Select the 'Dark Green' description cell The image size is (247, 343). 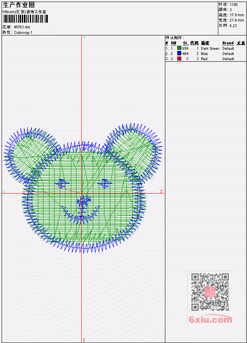pos(210,48)
